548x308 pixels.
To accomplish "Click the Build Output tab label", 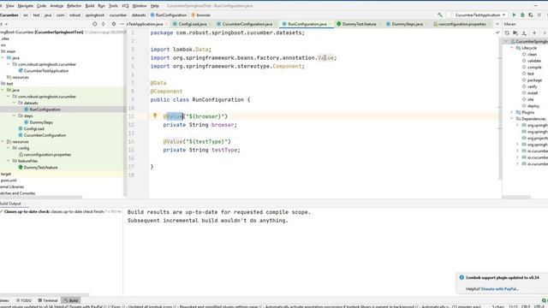I will tap(10, 204).
